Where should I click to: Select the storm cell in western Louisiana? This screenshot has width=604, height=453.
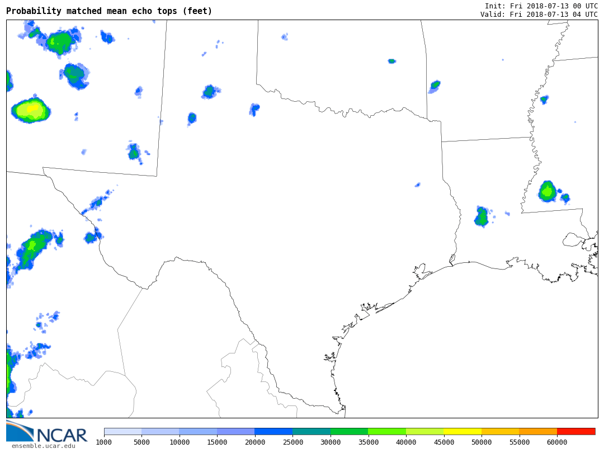pyautogui.click(x=481, y=217)
